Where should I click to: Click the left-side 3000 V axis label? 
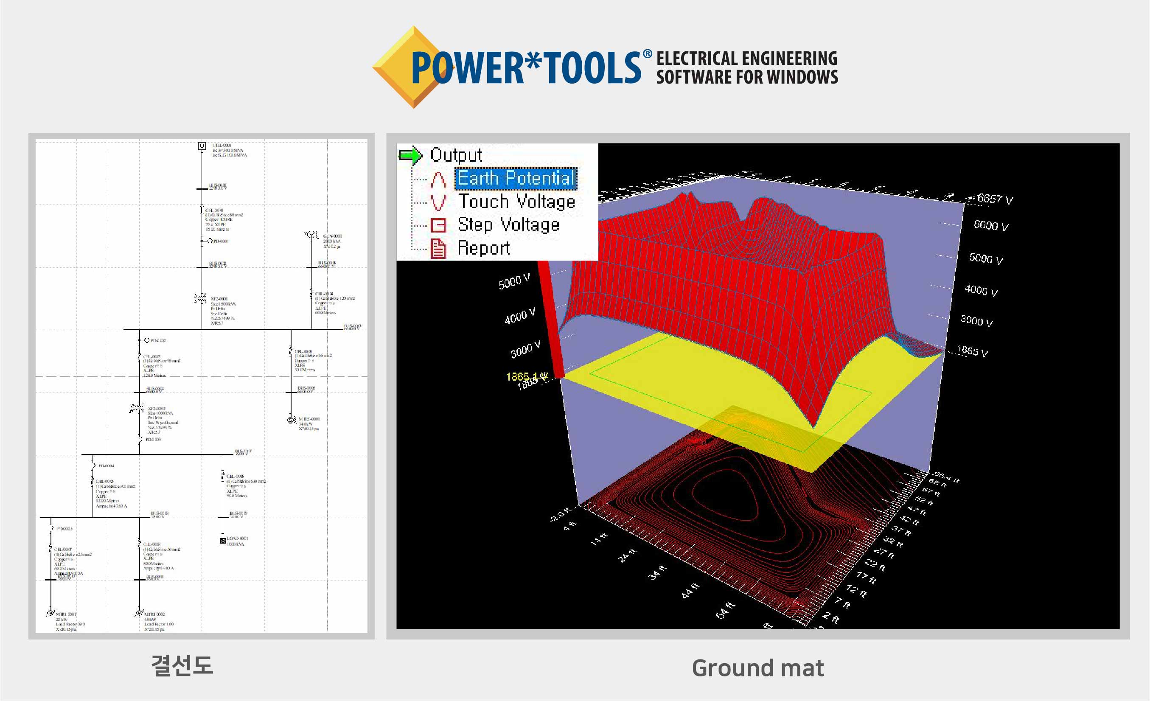(x=525, y=349)
